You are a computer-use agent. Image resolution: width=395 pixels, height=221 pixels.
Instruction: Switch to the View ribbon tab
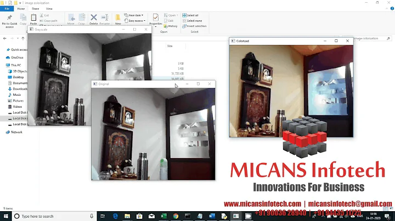(49, 9)
